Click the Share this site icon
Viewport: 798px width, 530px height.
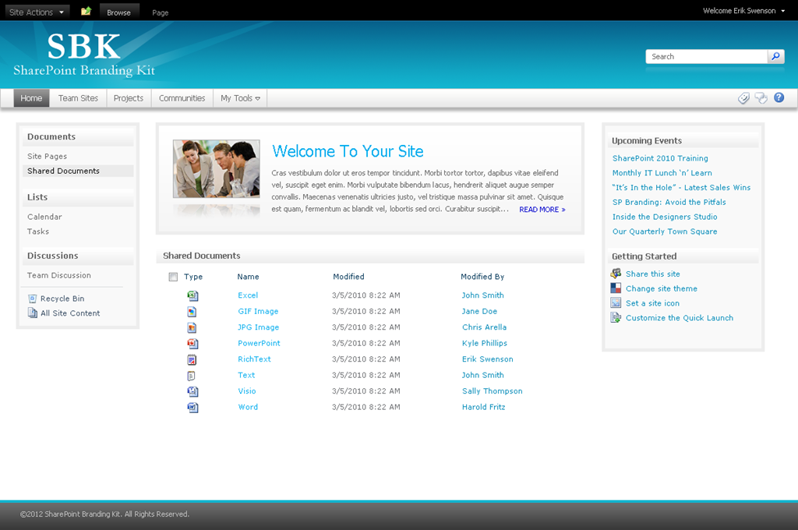pos(616,274)
